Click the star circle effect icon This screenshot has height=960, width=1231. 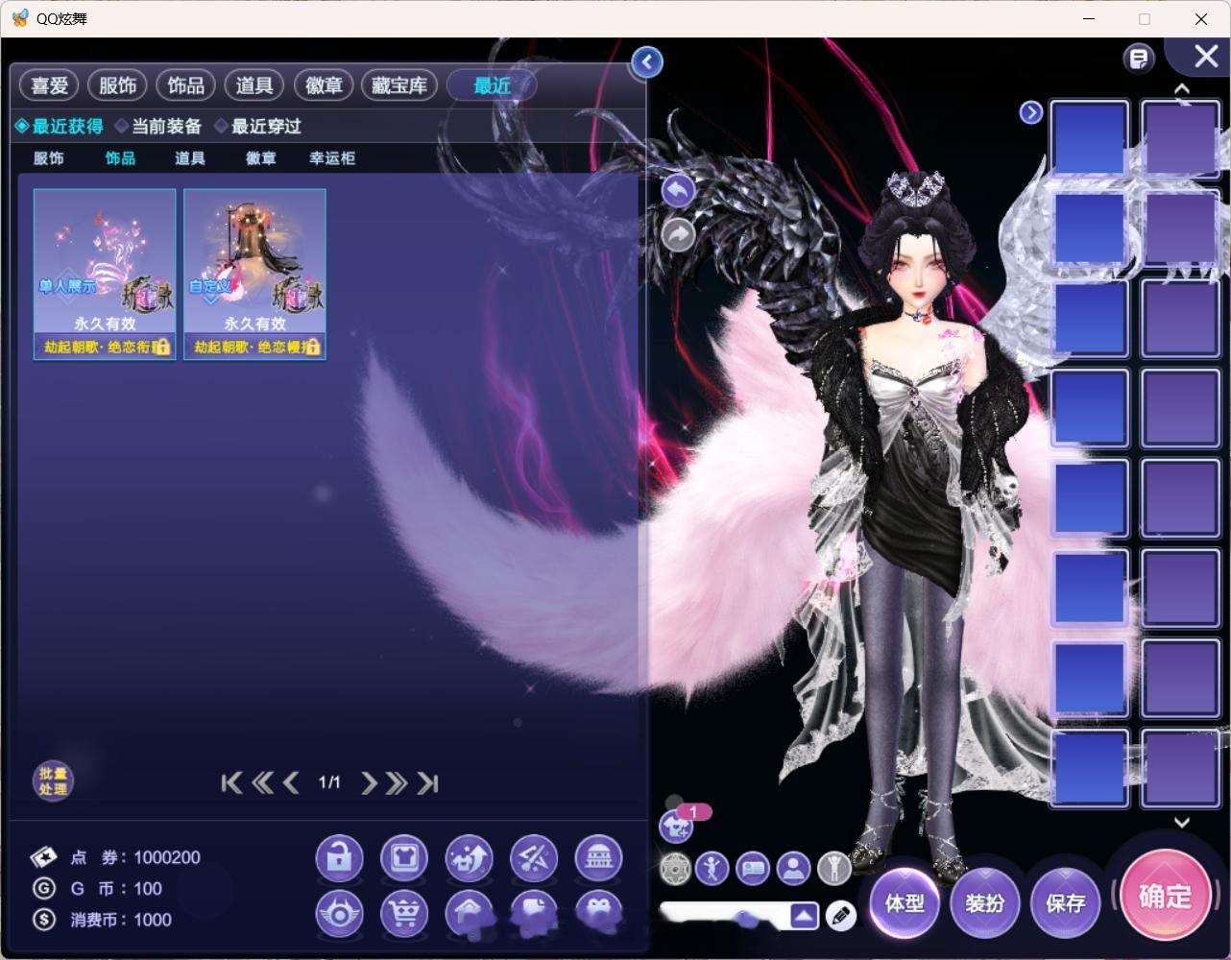coord(676,869)
